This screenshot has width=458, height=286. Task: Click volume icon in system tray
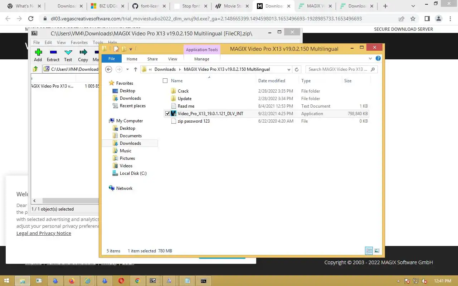[x=424, y=281]
